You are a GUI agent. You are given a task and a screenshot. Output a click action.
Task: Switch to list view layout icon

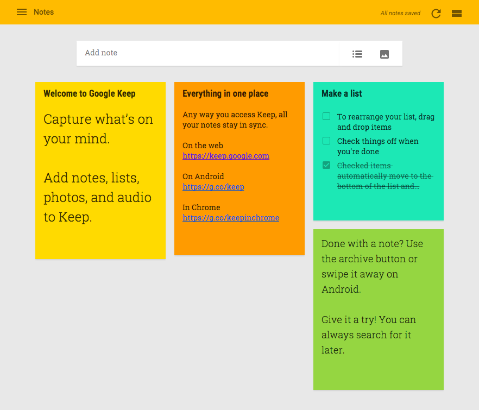[457, 14]
